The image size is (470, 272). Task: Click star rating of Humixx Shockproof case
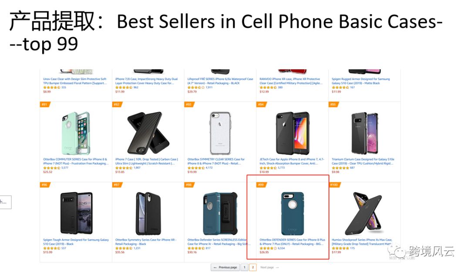click(x=340, y=248)
